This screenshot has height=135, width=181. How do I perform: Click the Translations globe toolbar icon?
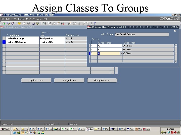79,23
